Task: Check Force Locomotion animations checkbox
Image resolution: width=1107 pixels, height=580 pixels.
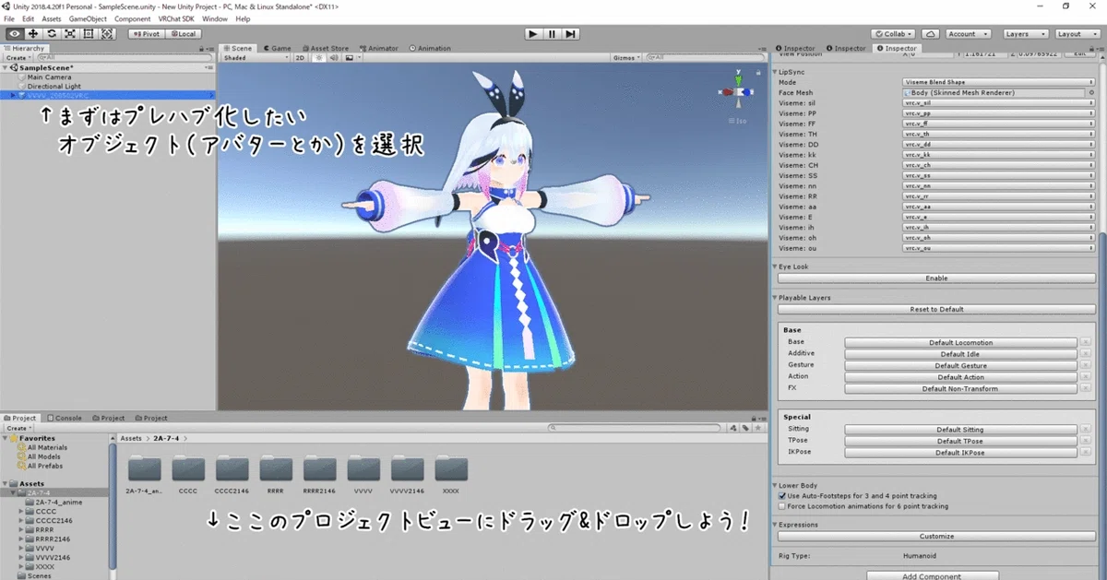Action: click(782, 506)
